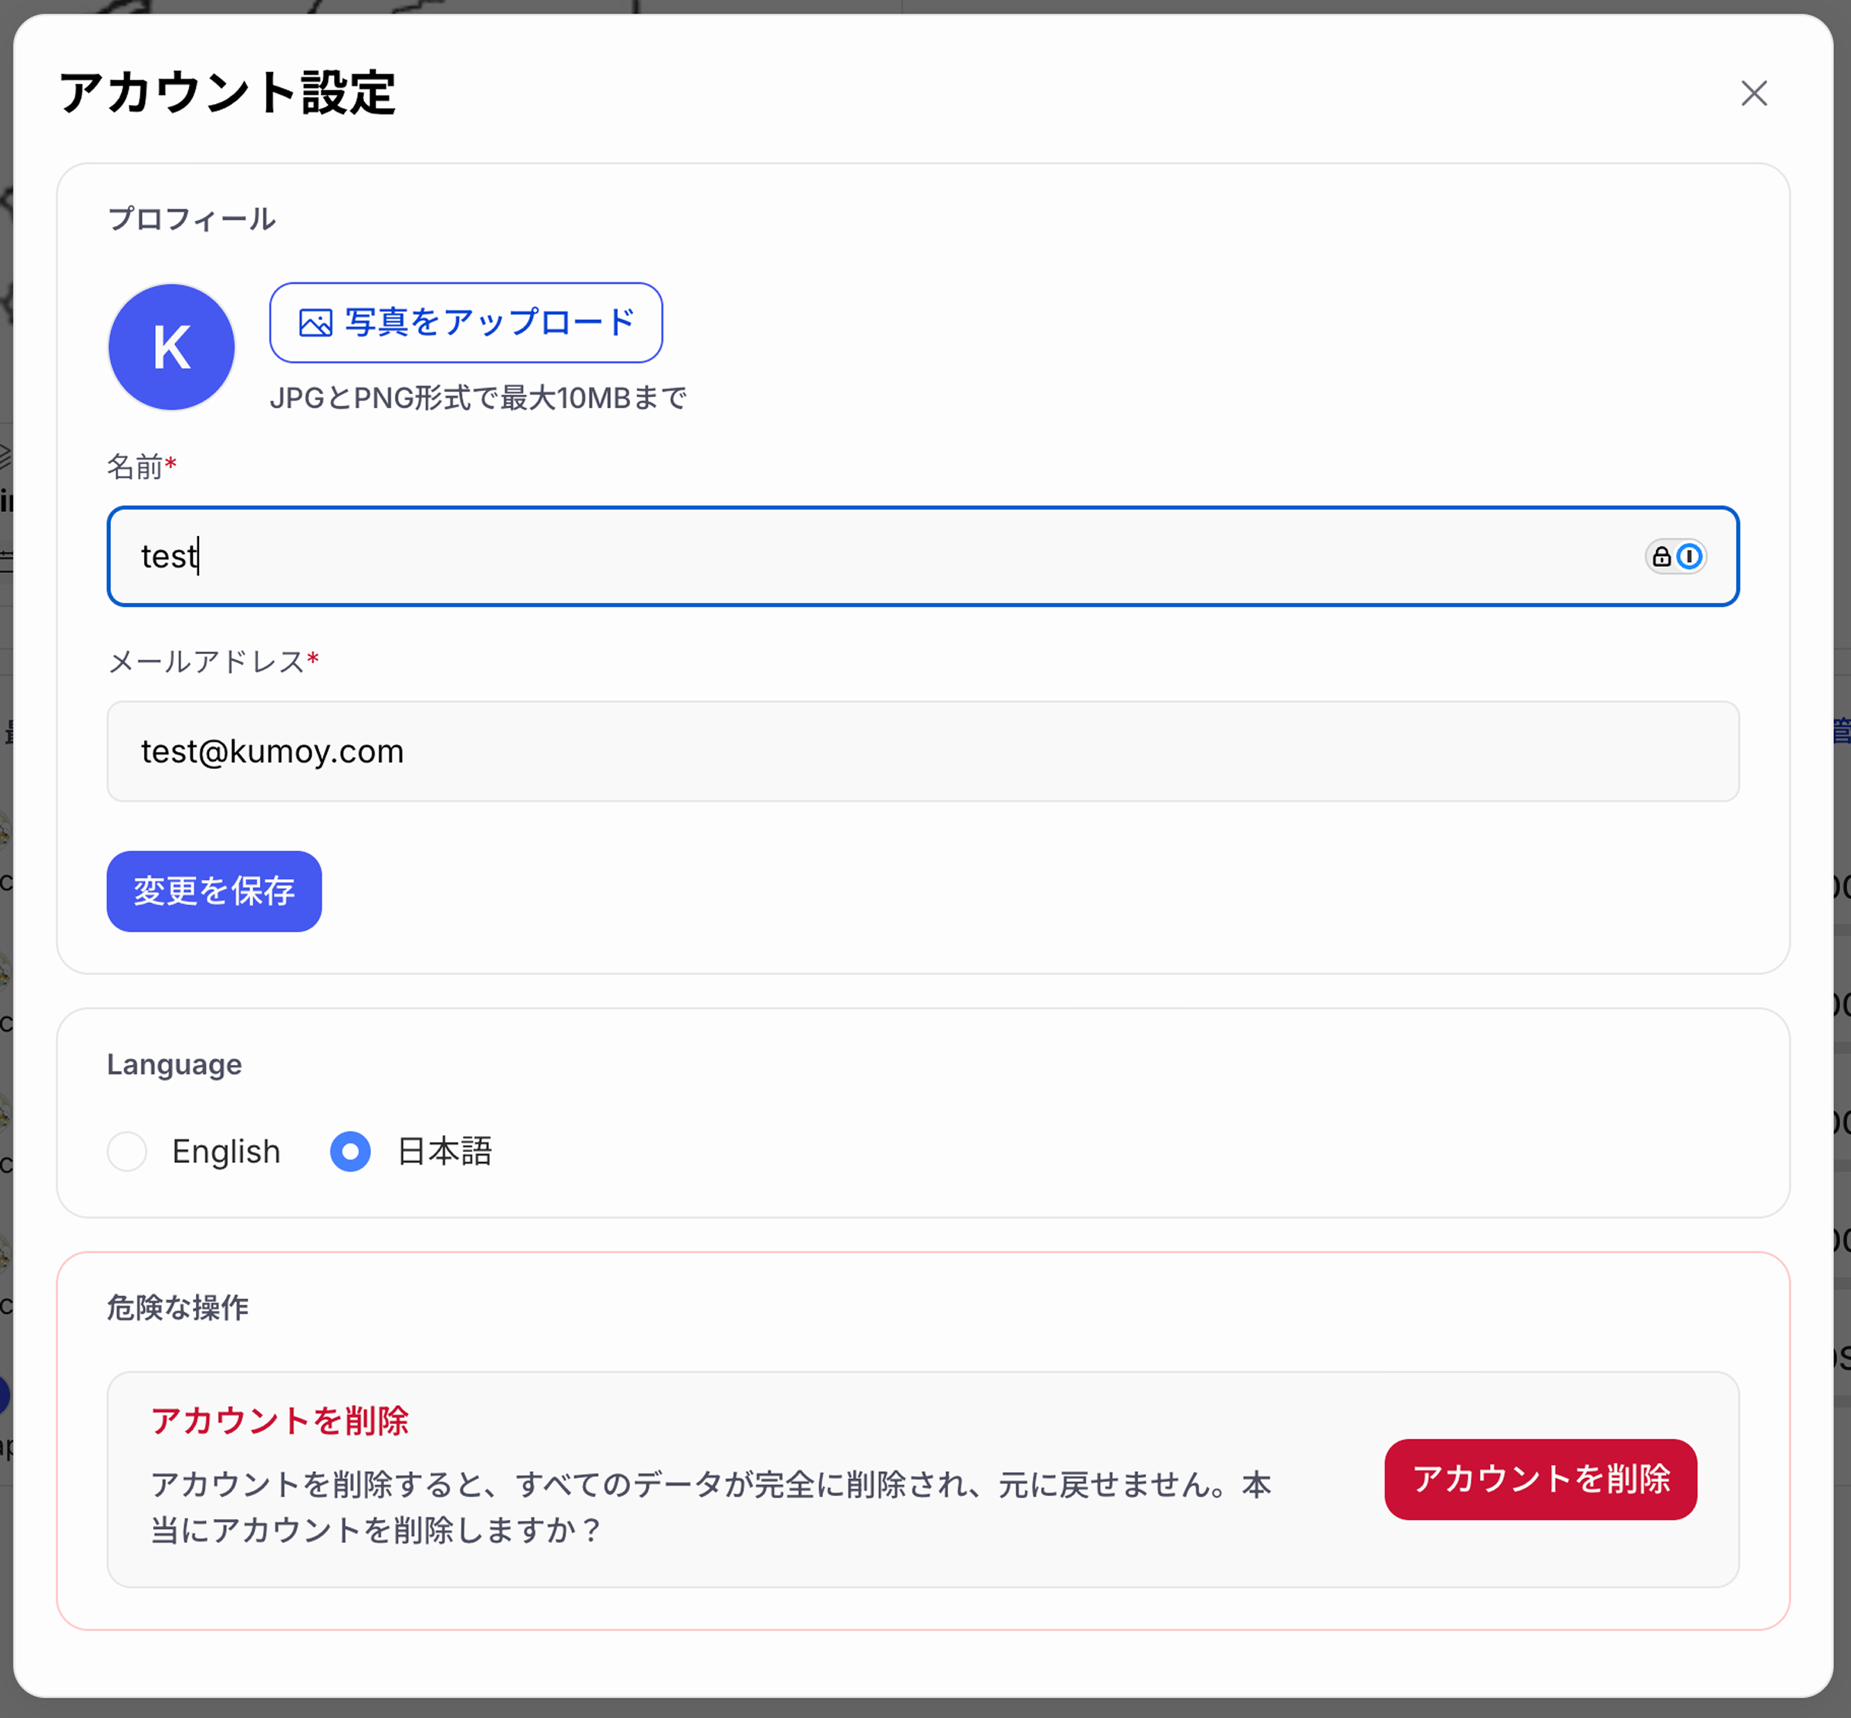Click the JPGとPNG形式 helper text
This screenshot has width=1851, height=1718.
(x=479, y=398)
